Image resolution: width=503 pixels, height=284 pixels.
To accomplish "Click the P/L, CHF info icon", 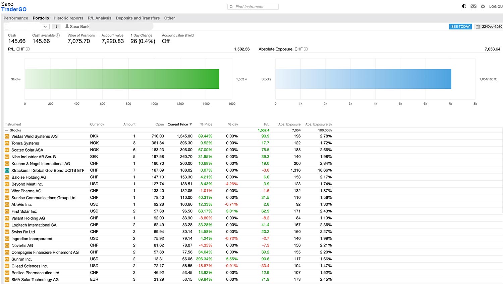I will [28, 49].
